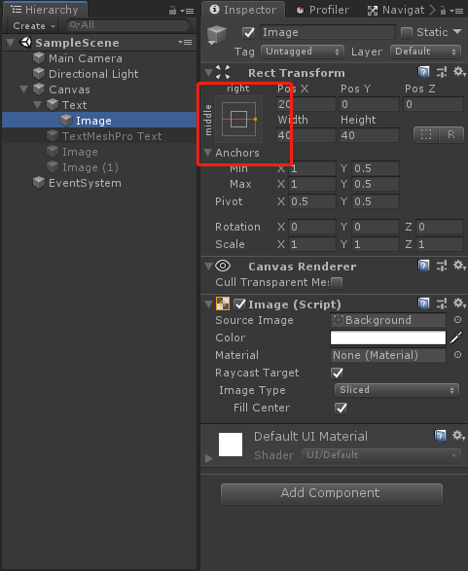Screen dimensions: 468x571
Task: Toggle the Static checkbox
Action: 407,33
